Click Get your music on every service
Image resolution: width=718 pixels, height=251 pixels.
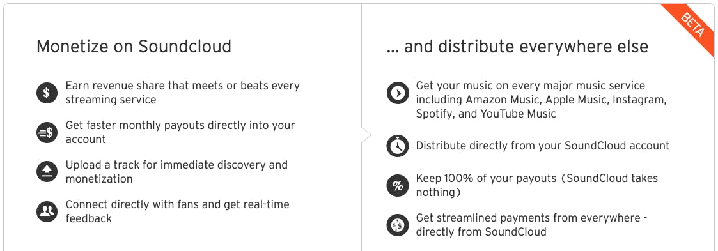click(x=540, y=100)
